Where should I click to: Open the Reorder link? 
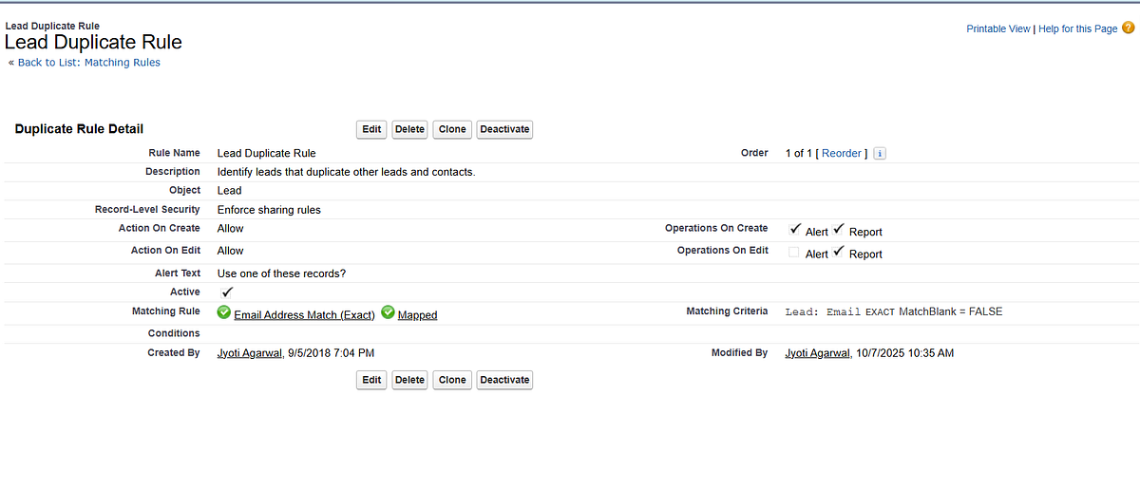tap(842, 153)
